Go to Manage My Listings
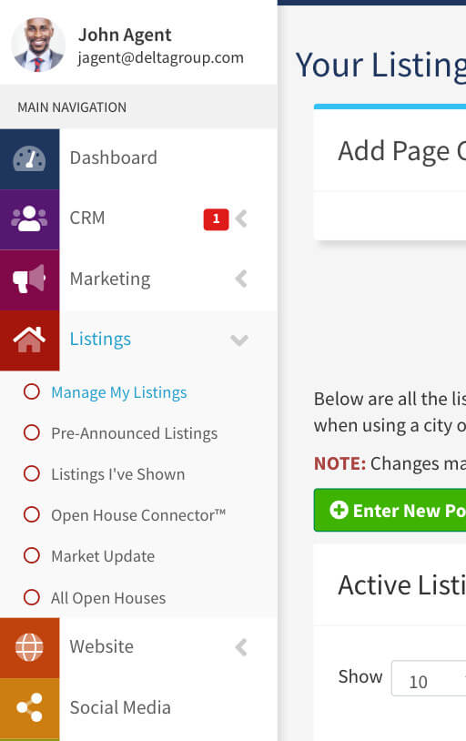 [119, 392]
